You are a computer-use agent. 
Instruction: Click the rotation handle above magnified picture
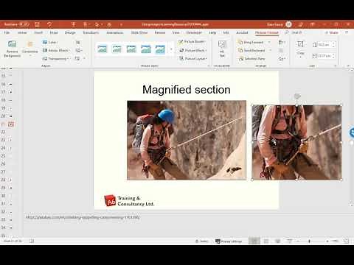297,96
